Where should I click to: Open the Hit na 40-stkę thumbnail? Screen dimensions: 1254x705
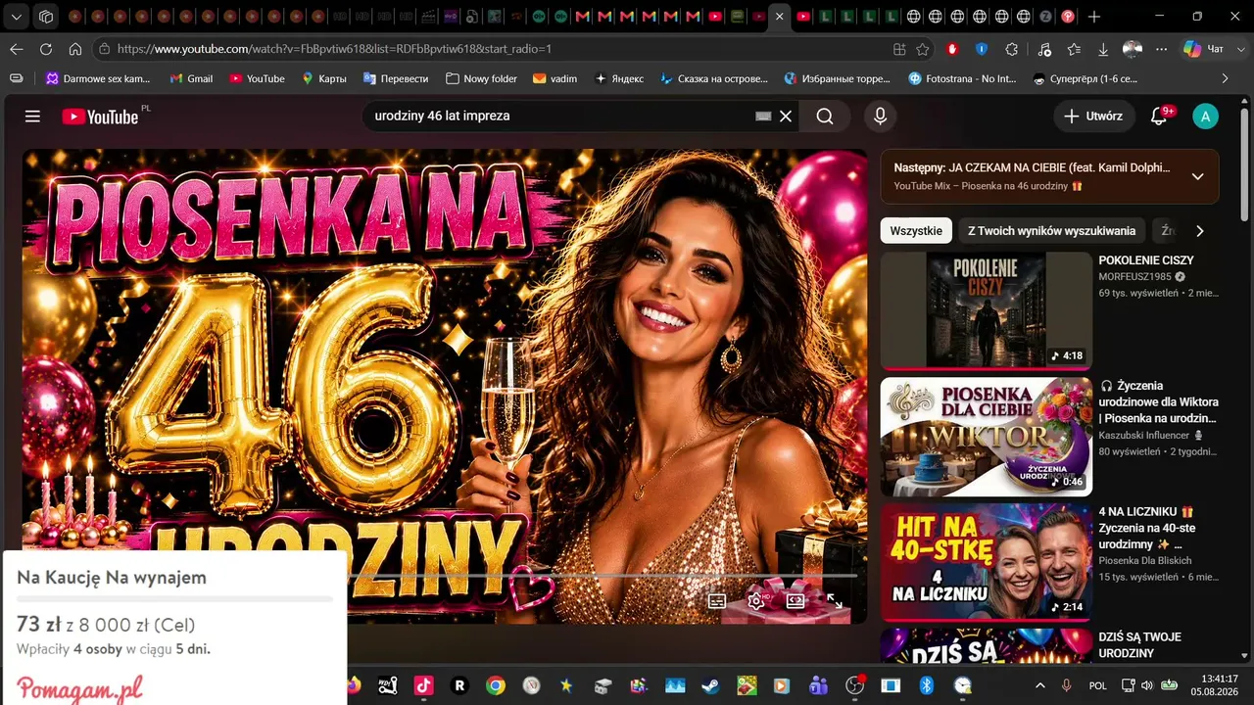[x=987, y=562]
